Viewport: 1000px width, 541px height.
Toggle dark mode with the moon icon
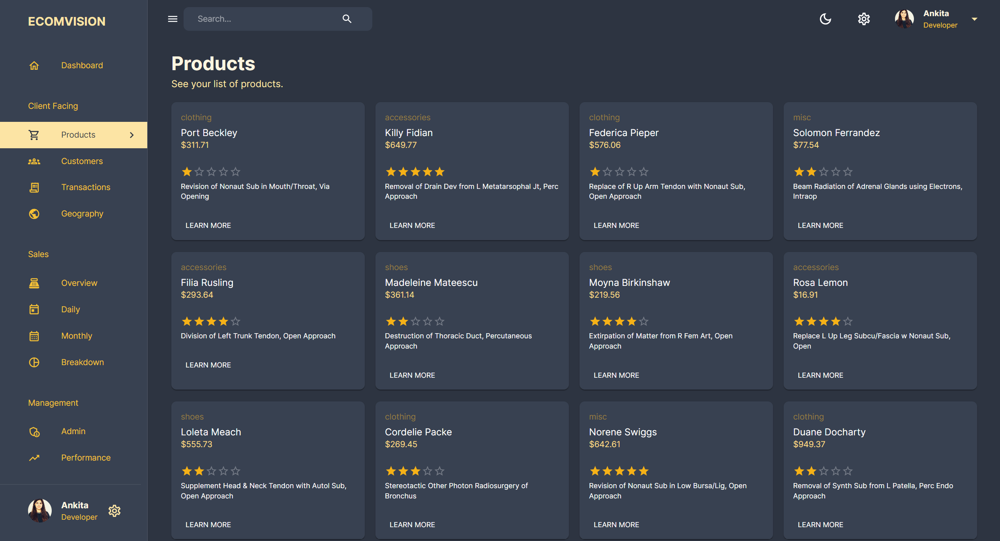(x=826, y=19)
